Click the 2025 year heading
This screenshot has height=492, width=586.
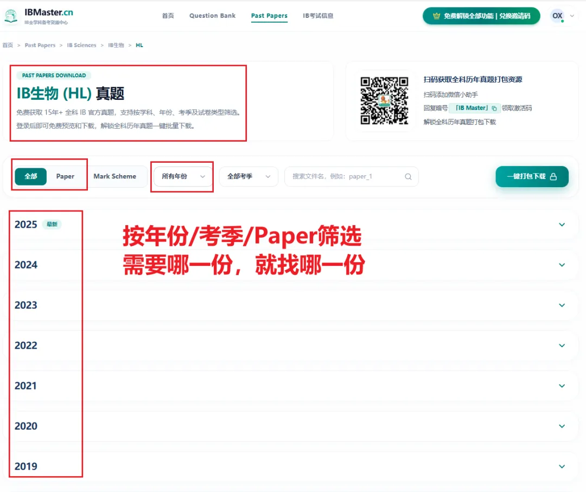26,225
